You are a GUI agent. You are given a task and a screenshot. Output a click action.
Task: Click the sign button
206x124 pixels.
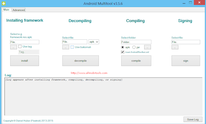(x=186, y=61)
